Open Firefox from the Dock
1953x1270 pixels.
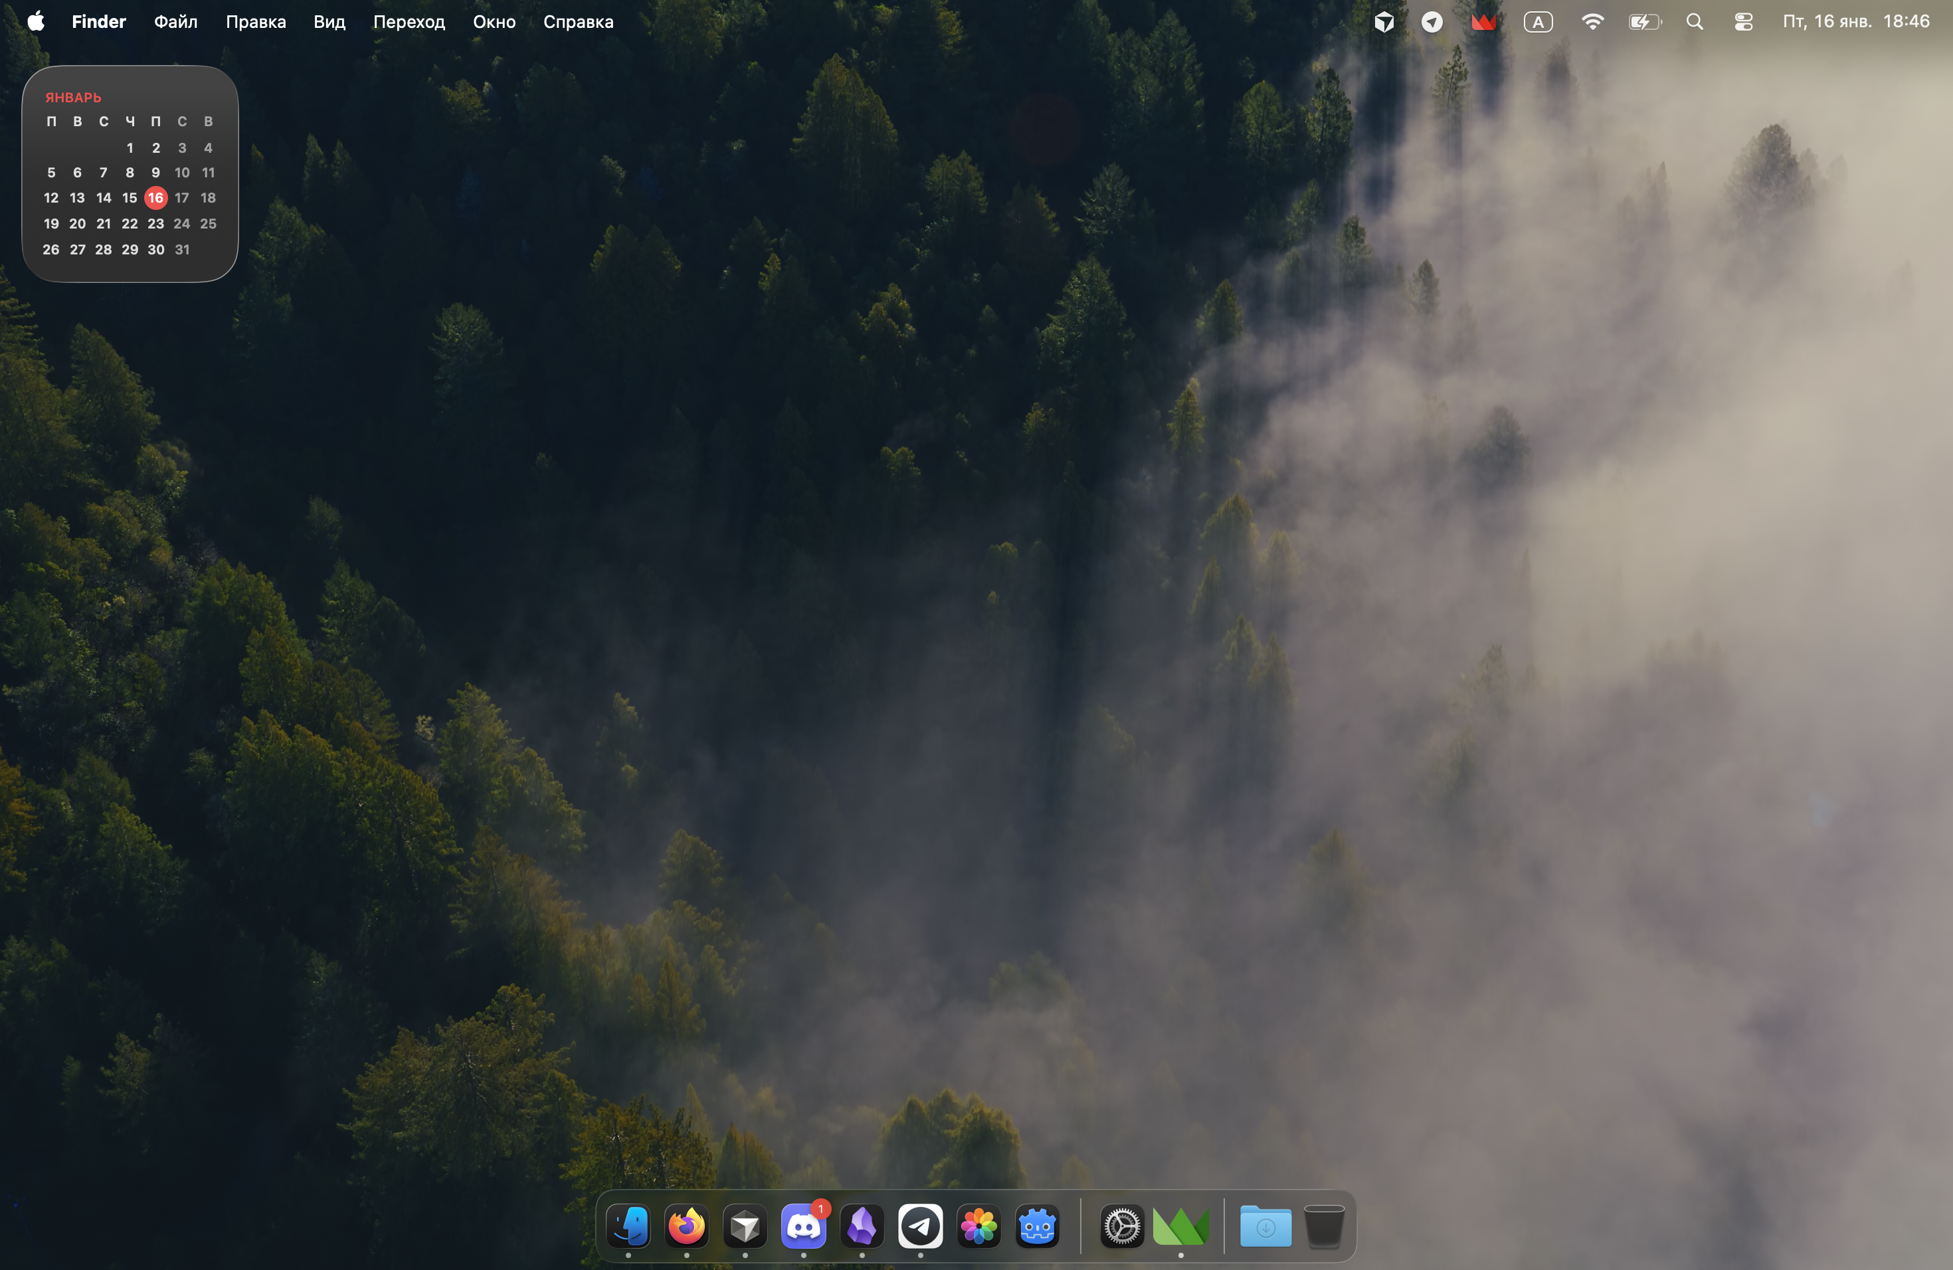pyautogui.click(x=687, y=1227)
